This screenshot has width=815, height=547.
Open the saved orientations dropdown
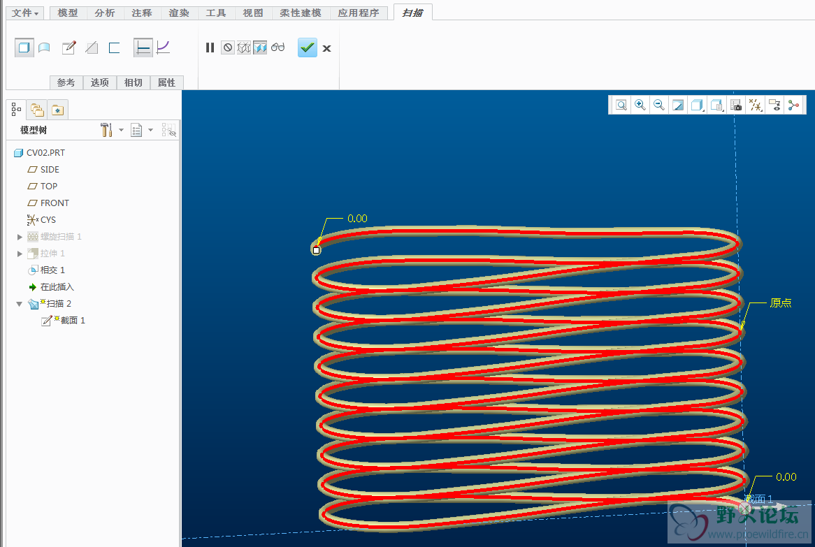(x=716, y=105)
